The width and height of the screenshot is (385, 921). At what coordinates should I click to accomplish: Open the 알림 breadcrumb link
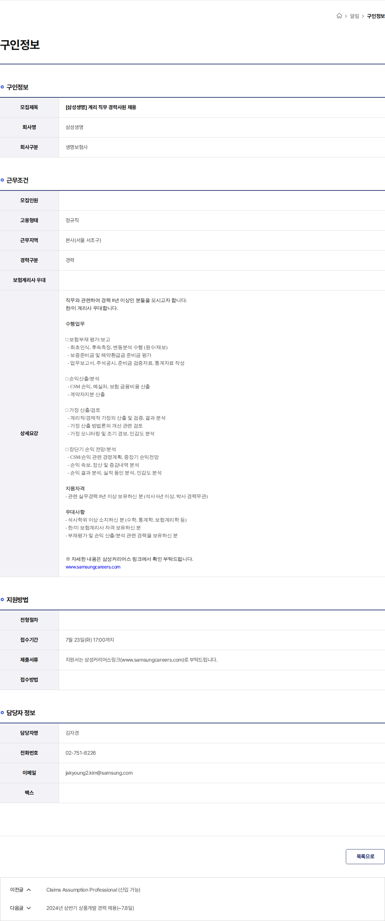354,16
